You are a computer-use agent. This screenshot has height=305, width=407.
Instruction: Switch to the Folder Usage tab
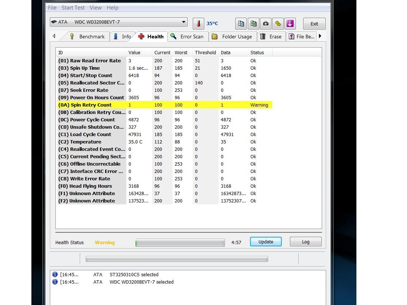(232, 37)
